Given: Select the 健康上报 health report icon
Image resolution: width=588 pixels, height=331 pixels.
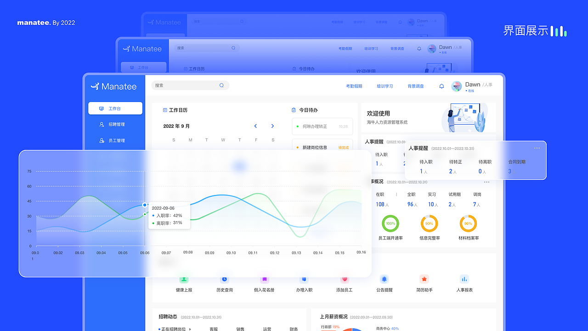Looking at the screenshot, I should point(184,279).
